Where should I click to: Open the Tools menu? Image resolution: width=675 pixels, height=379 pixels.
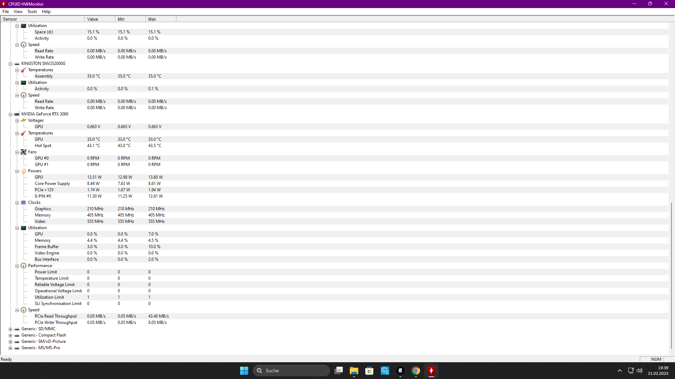[32, 12]
